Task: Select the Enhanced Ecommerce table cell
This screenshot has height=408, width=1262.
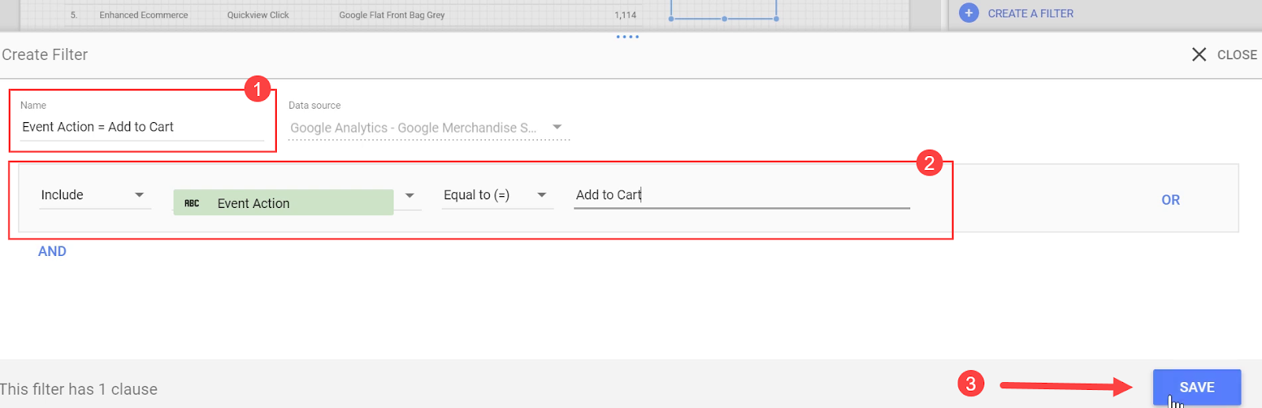Action: click(x=144, y=15)
